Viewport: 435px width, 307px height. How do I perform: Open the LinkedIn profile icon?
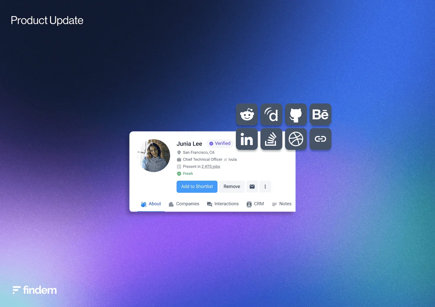coord(247,139)
